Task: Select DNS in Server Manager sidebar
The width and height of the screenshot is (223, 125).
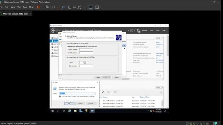Action: [55, 53]
